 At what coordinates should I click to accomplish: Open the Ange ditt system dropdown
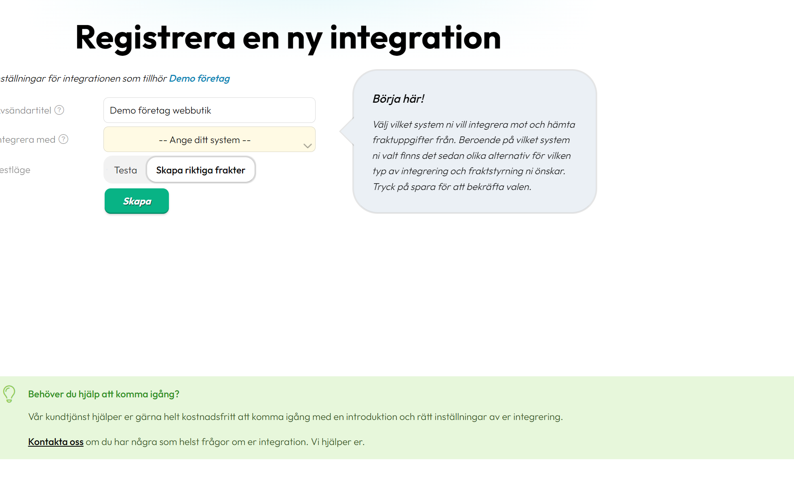(209, 139)
